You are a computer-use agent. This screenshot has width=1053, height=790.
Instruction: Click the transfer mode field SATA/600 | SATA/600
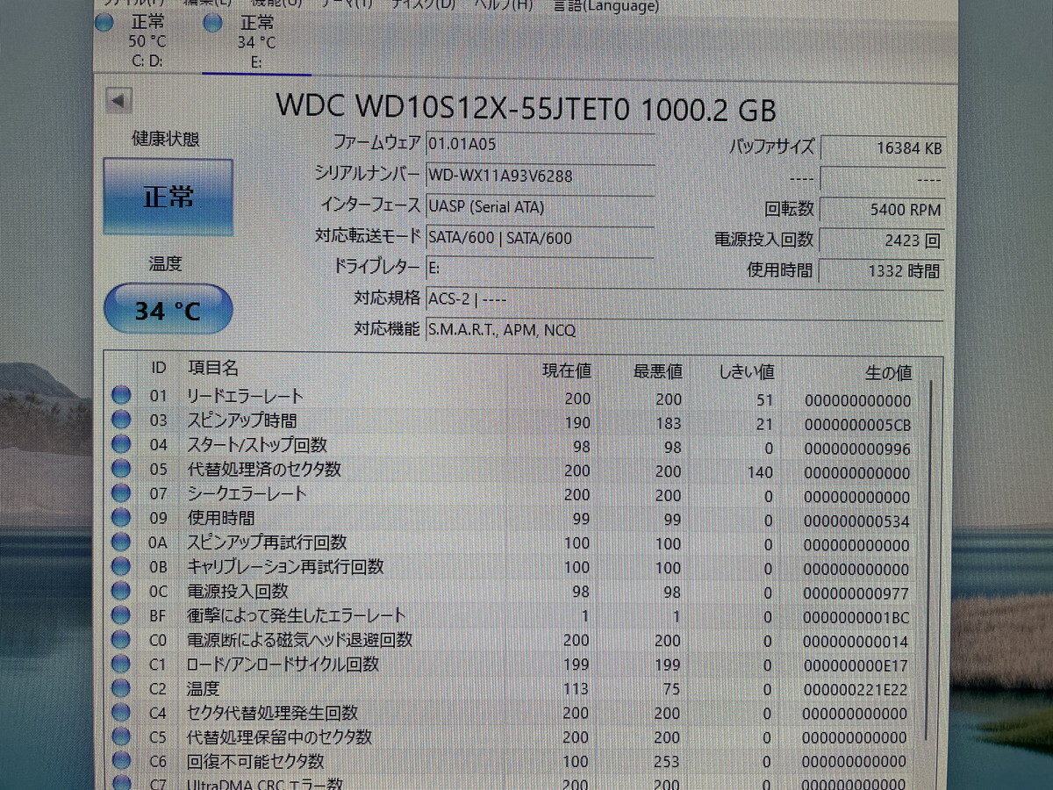click(x=540, y=238)
